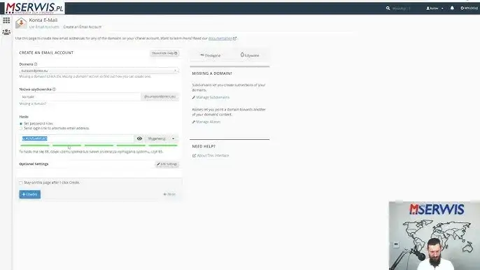Click the highlighted password input field

(77, 138)
